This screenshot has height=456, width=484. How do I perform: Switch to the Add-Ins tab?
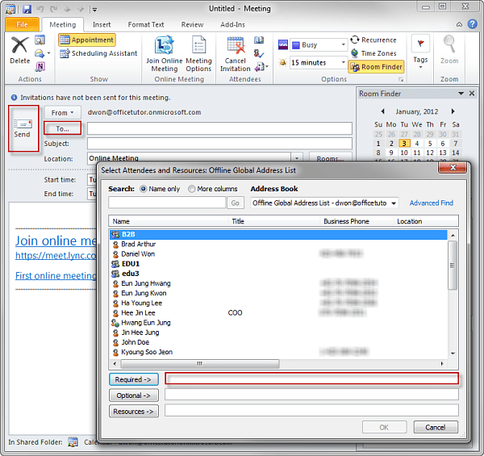(232, 24)
